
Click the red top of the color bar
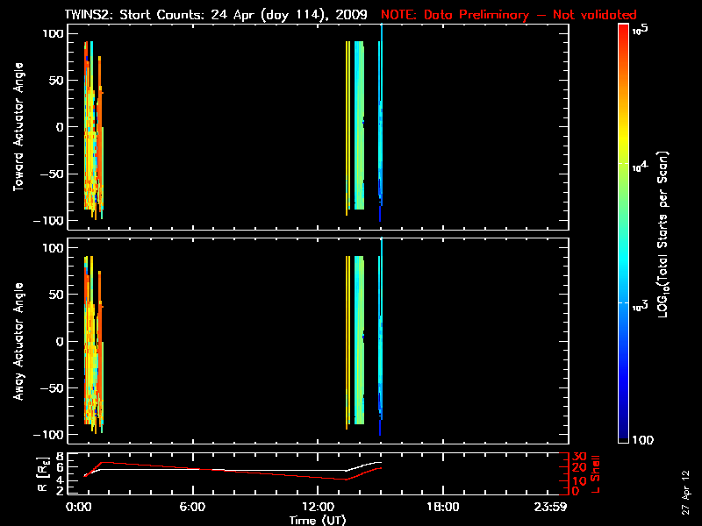[x=623, y=30]
